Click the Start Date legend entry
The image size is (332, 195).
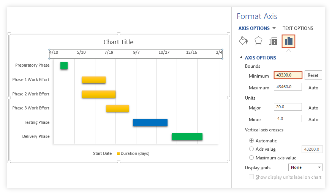click(102, 153)
